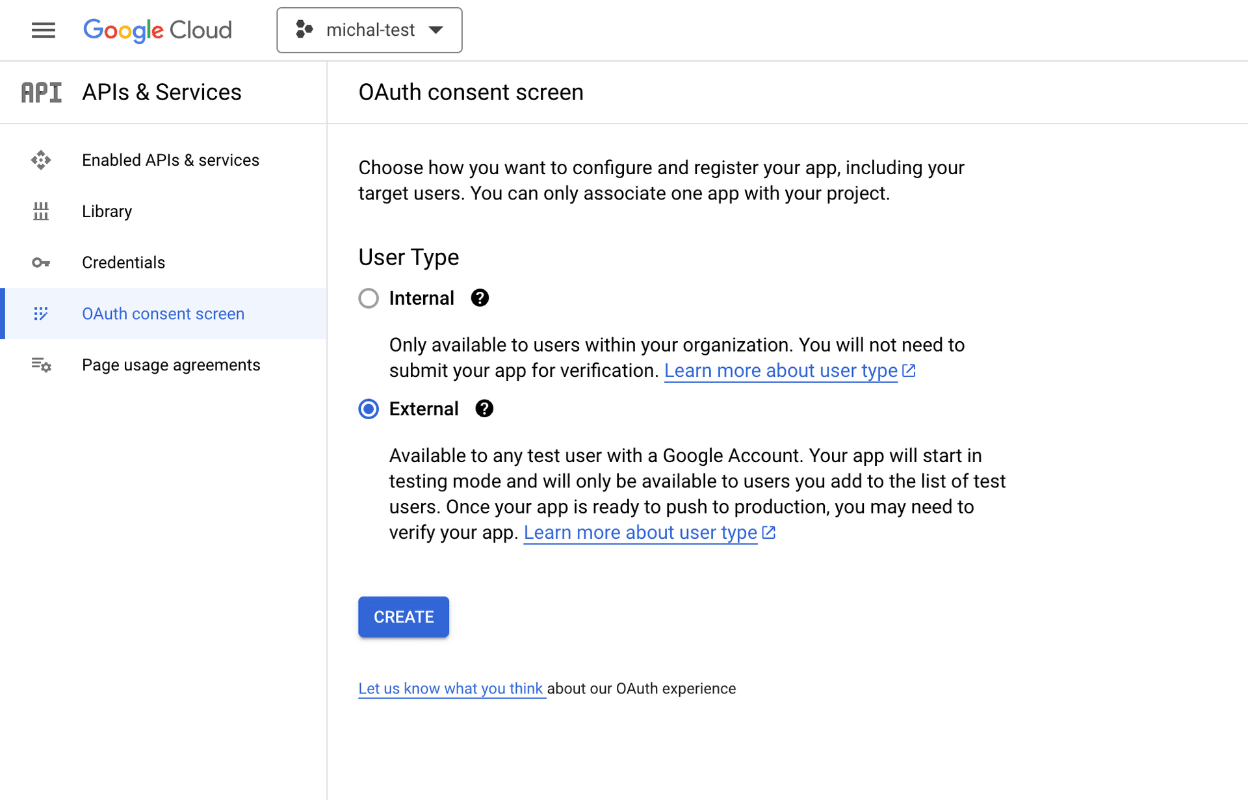Screen dimensions: 1248x800
Task: Click the project selector dropdown arrow
Action: (x=436, y=30)
